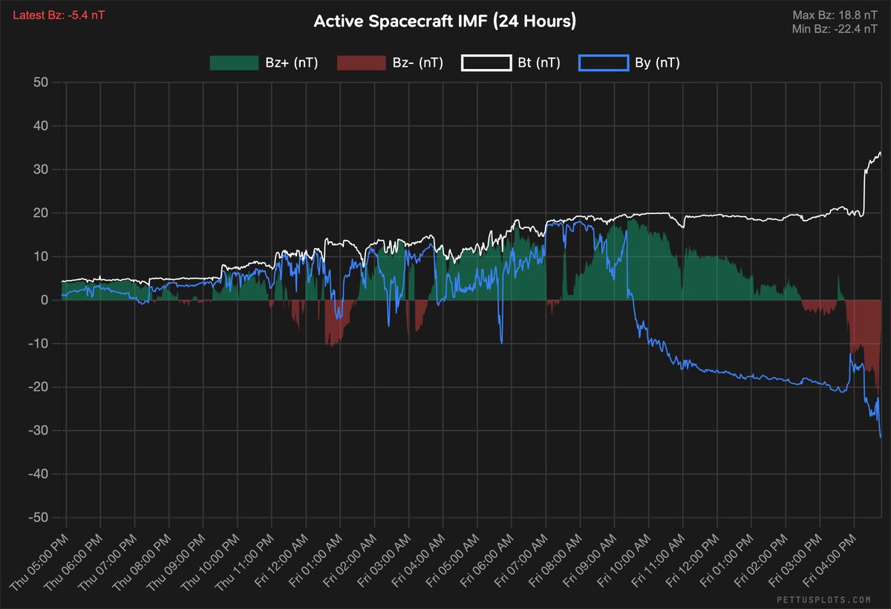
Task: Click the white Bt legend swatch
Action: click(x=486, y=63)
